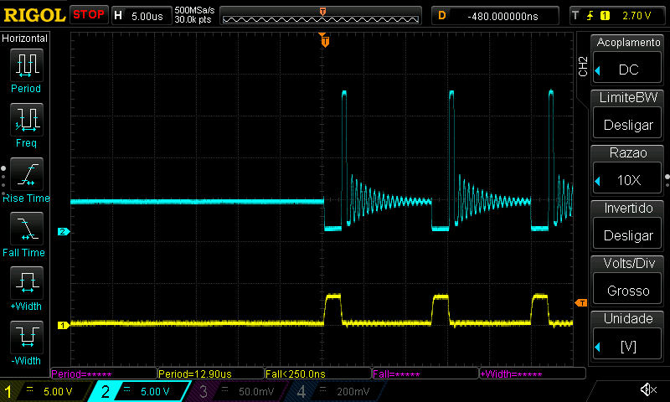Click the 500MSa/s sample rate readout
Image resolution: width=670 pixels, height=402 pixels.
[x=194, y=10]
